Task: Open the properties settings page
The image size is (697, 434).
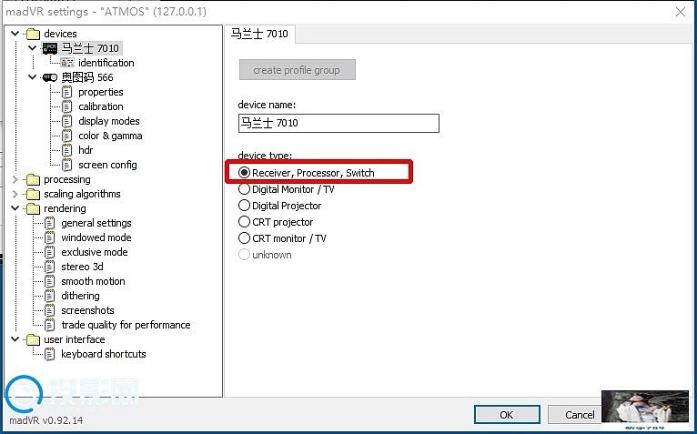Action: (x=101, y=92)
